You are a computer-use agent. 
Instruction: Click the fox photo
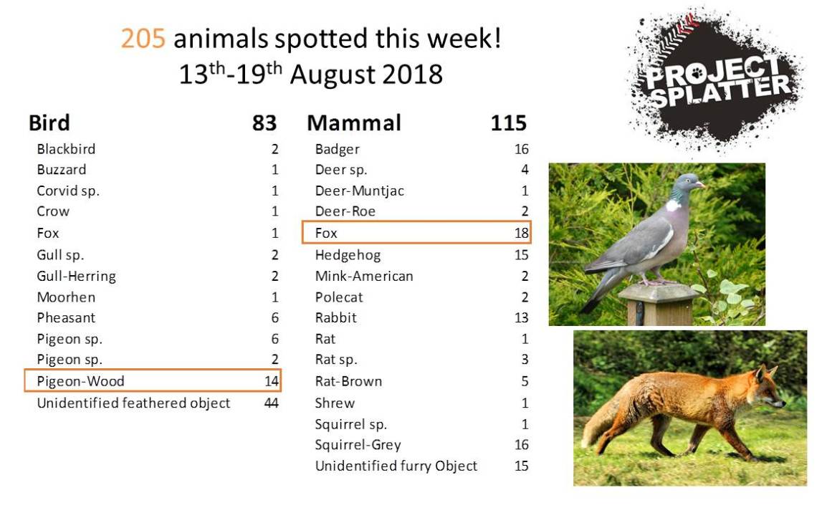click(689, 408)
